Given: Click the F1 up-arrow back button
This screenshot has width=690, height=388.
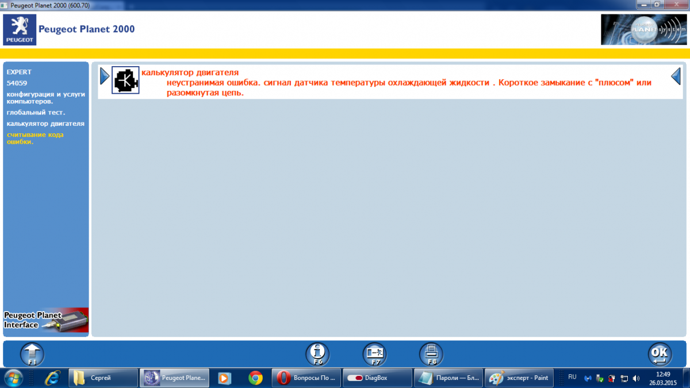Looking at the screenshot, I should [x=32, y=354].
